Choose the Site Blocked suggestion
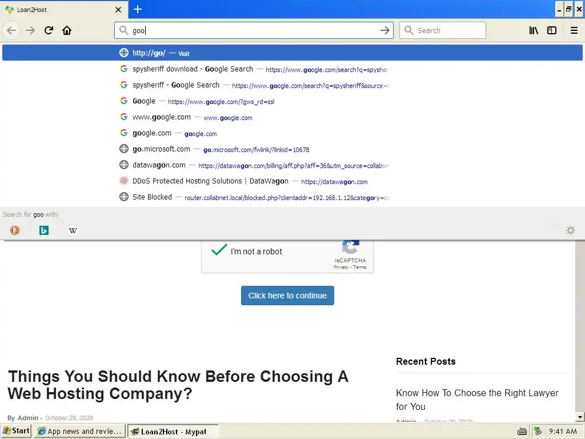585x439 pixels. click(x=292, y=197)
